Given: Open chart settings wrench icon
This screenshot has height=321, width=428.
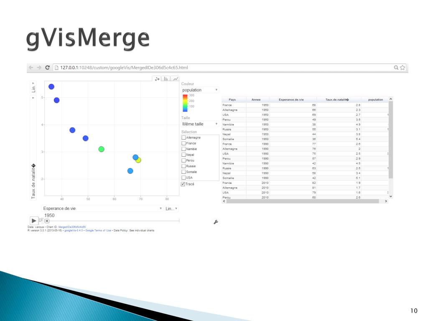Looking at the screenshot, I should (x=216, y=222).
